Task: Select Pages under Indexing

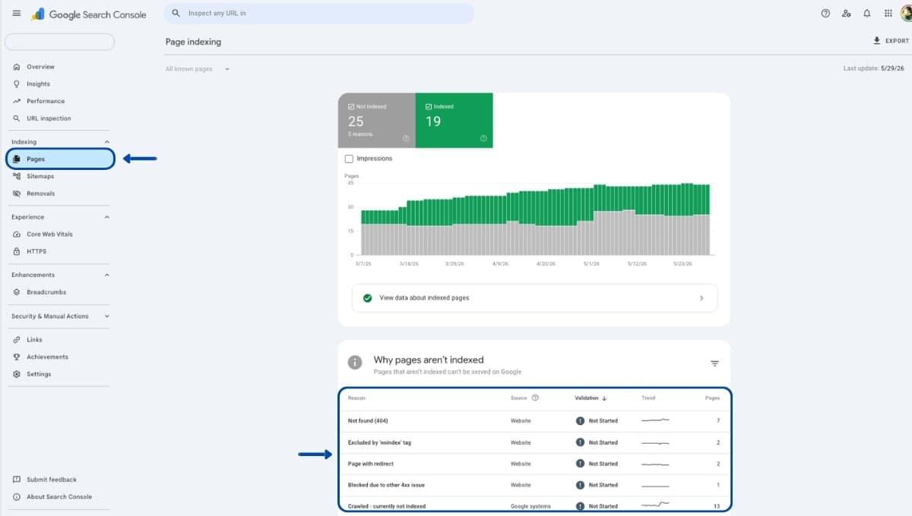Action: click(60, 159)
